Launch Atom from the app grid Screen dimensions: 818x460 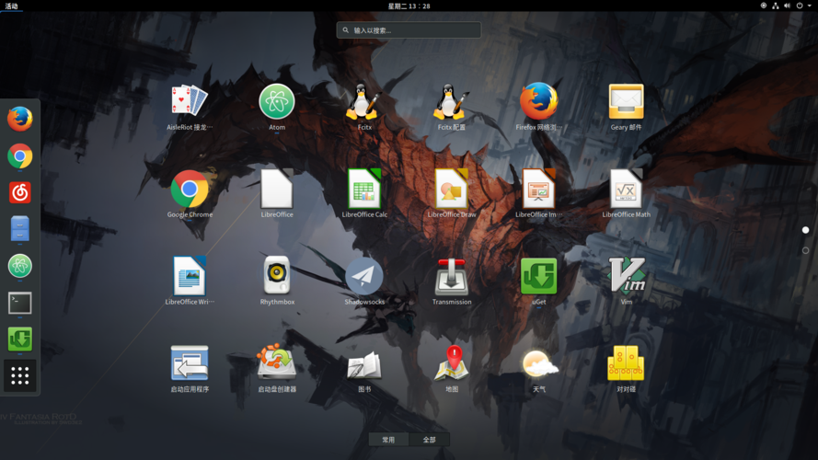[x=276, y=107]
